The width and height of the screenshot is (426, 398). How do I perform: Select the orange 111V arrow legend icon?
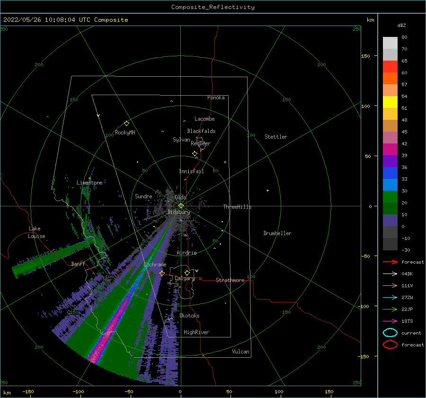tap(390, 285)
